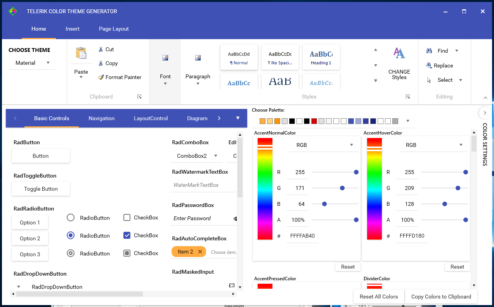The image size is (494, 307).
Task: Switch to the Page Layout ribbon tab
Action: tap(114, 29)
